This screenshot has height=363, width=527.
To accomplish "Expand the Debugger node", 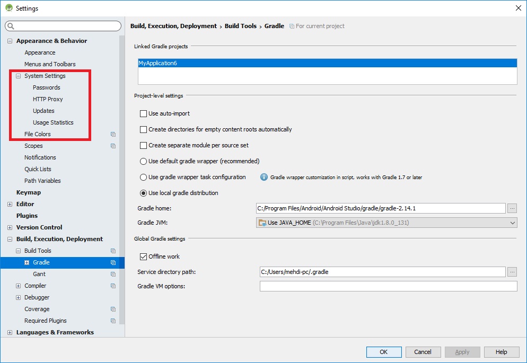I will pyautogui.click(x=18, y=297).
